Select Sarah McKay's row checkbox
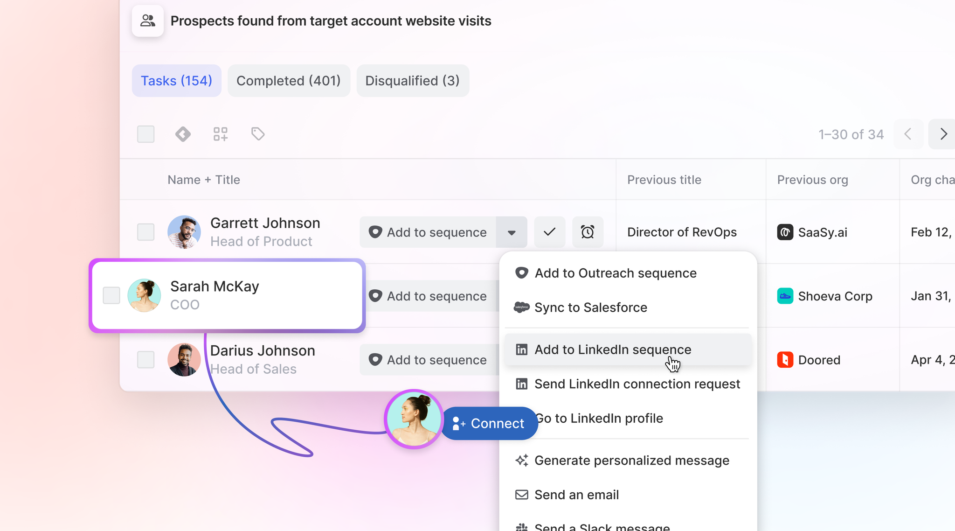This screenshot has height=531, width=955. pyautogui.click(x=111, y=295)
